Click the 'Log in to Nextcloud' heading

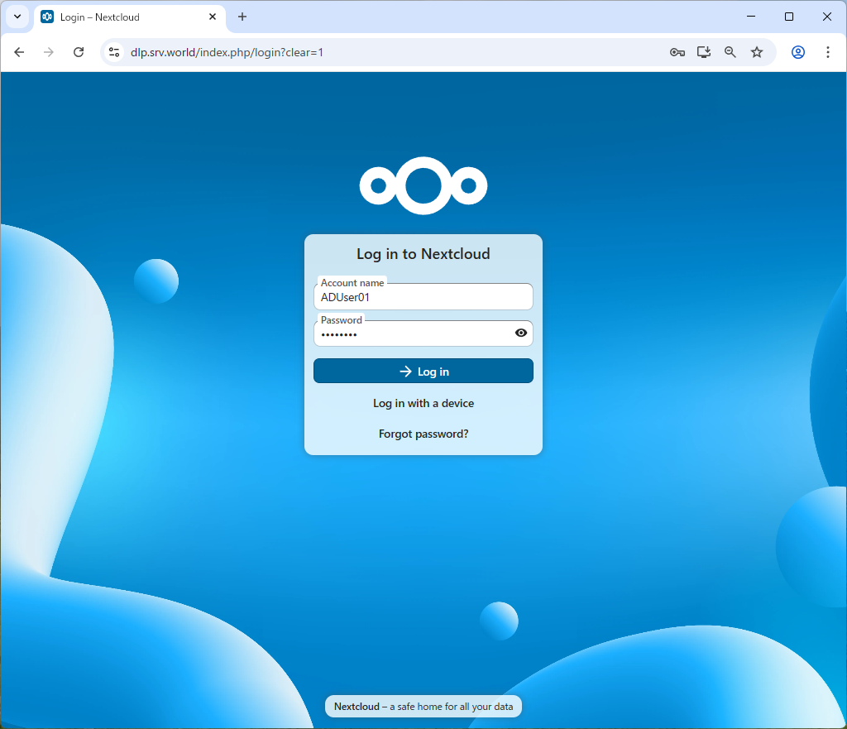pyautogui.click(x=423, y=254)
